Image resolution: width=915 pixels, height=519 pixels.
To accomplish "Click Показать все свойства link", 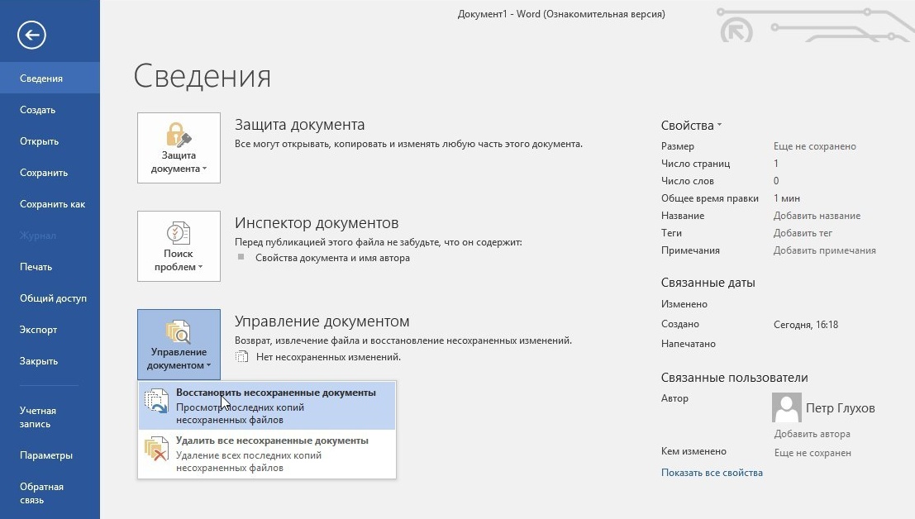I will point(712,473).
